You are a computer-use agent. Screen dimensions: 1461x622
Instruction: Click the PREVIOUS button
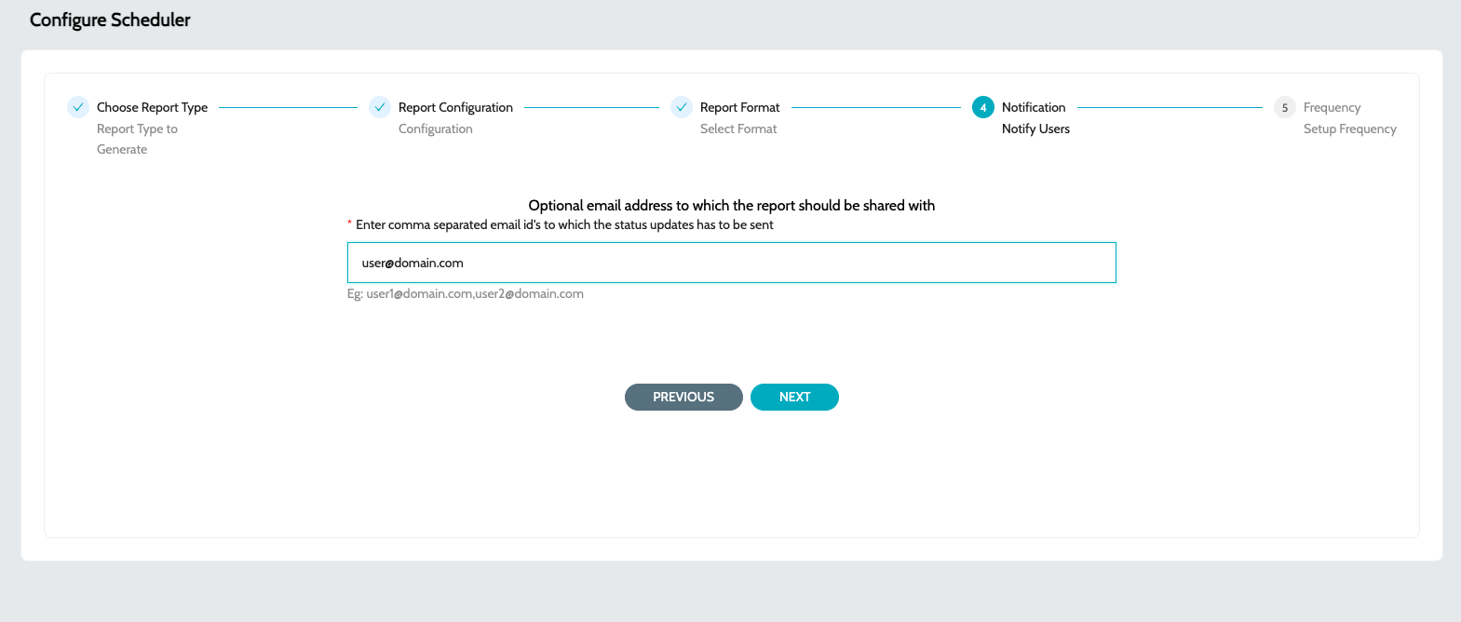pyautogui.click(x=683, y=397)
